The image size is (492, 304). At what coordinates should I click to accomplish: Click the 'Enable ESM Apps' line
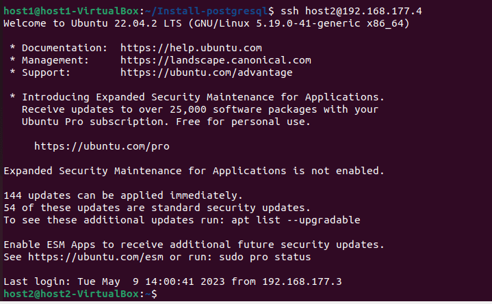(194, 245)
